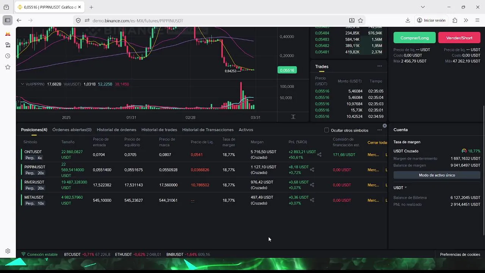Open the browser downloads icon
Viewport: 485px width, 273px height.
[408, 20]
